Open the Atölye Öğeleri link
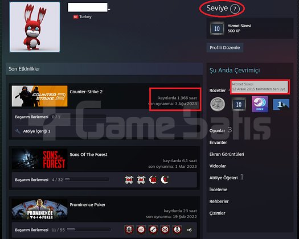The image size is (299, 239). click(223, 178)
